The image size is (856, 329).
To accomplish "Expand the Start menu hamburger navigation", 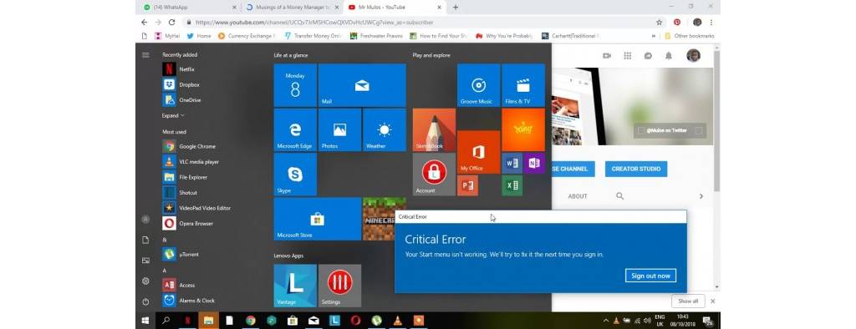I will (x=145, y=55).
